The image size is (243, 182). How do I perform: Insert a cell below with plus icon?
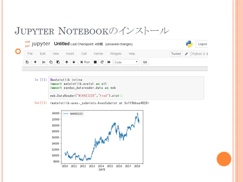[35, 62]
